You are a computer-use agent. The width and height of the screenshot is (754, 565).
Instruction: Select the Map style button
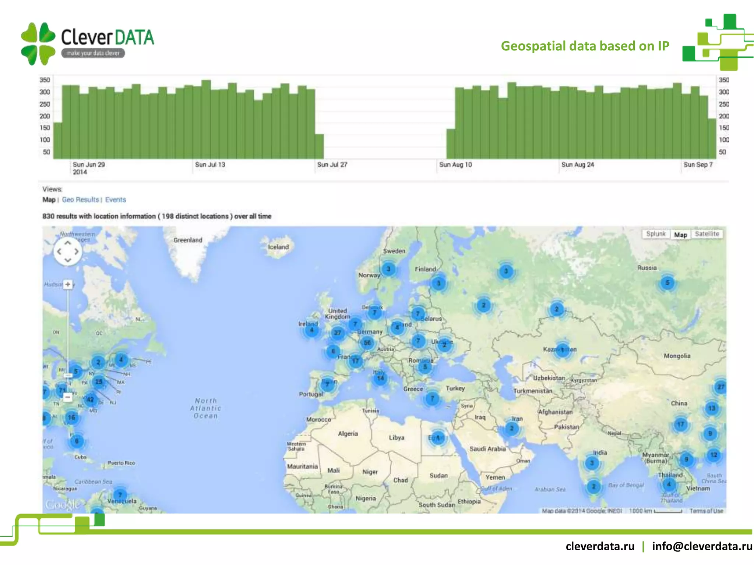pyautogui.click(x=680, y=235)
